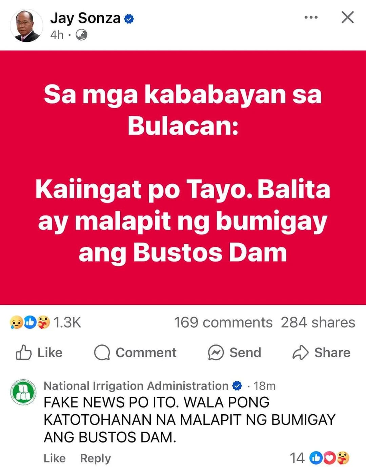Like the National Irrigation Administration comment
Viewport: 366px width, 472px height.
(x=55, y=458)
